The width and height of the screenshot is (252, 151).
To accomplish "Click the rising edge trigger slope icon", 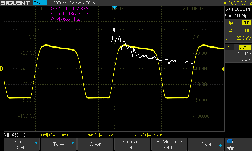I will click(x=231, y=30).
